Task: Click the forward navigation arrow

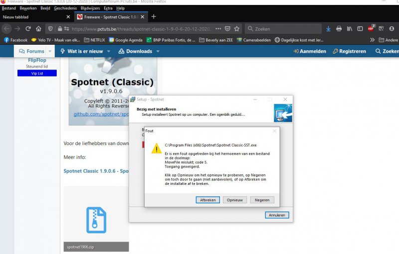Action: (17, 29)
